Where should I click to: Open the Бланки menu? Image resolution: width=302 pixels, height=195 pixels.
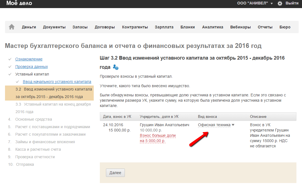click(x=188, y=27)
